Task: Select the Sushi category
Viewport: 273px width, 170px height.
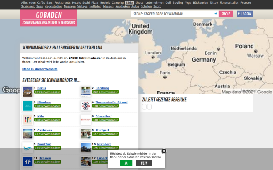Action: click(x=86, y=3)
